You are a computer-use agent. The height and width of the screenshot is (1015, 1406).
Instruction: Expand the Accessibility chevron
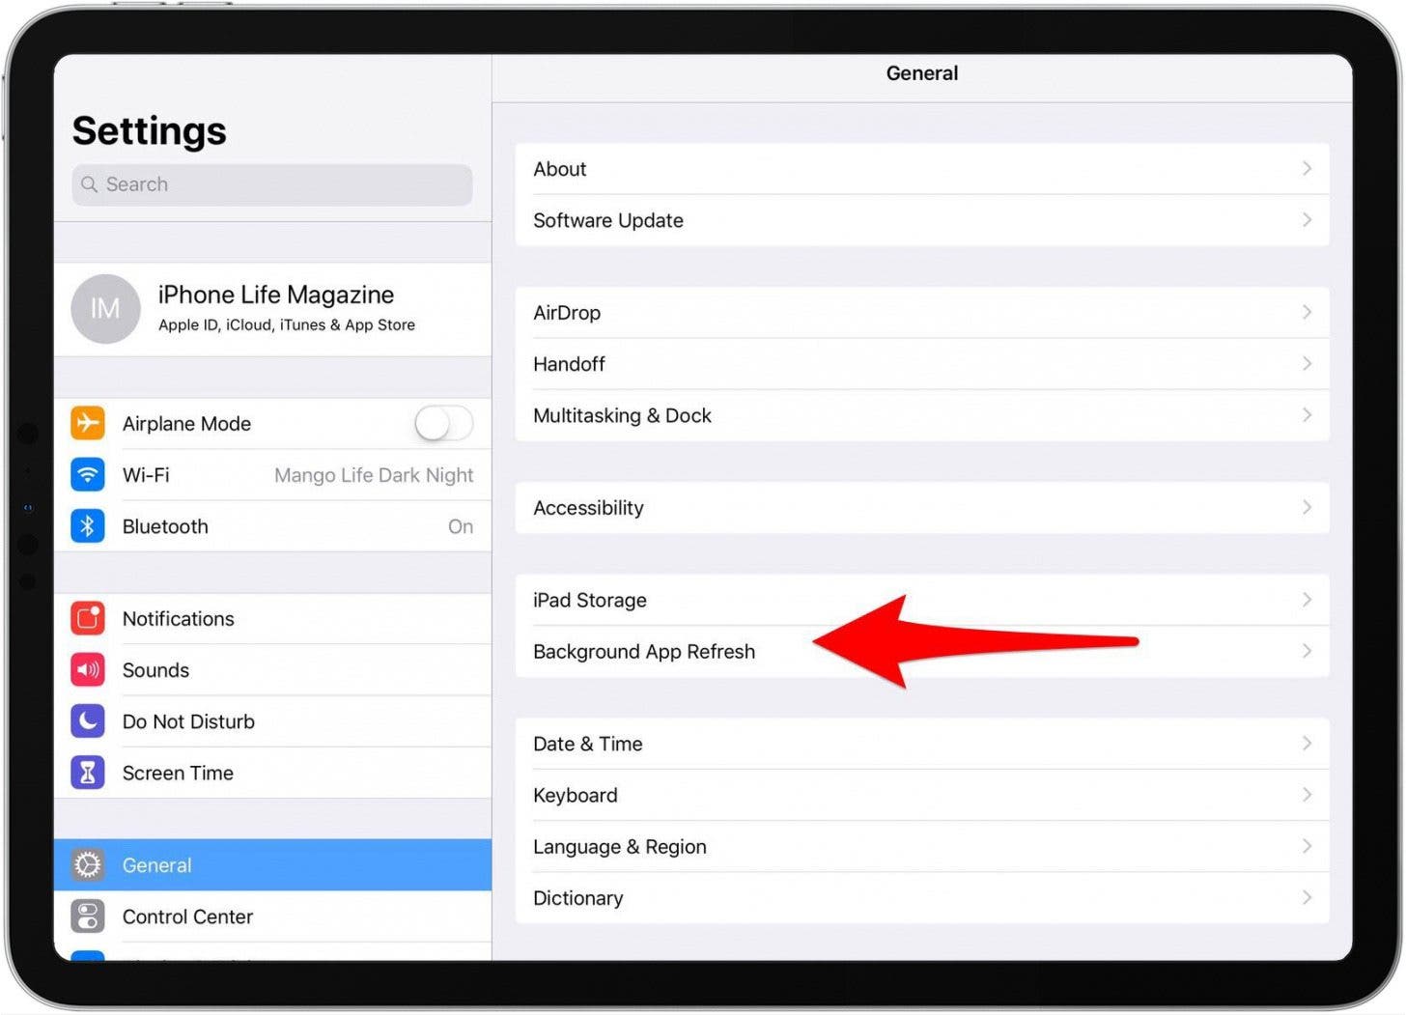(1307, 507)
